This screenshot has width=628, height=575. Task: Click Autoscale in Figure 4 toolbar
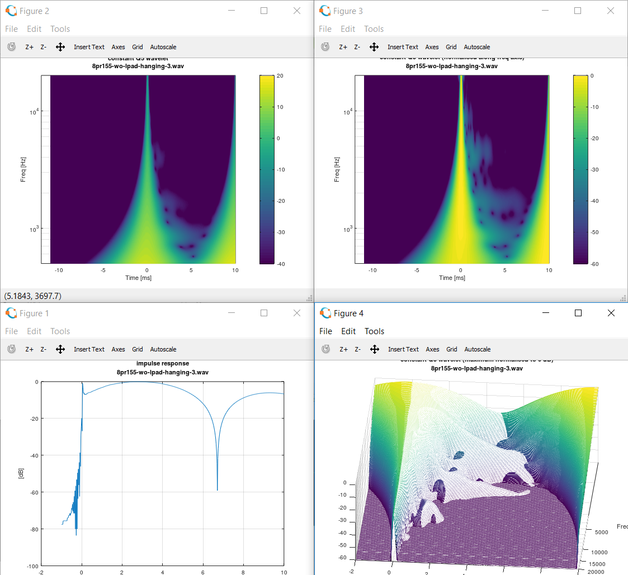[x=477, y=349]
